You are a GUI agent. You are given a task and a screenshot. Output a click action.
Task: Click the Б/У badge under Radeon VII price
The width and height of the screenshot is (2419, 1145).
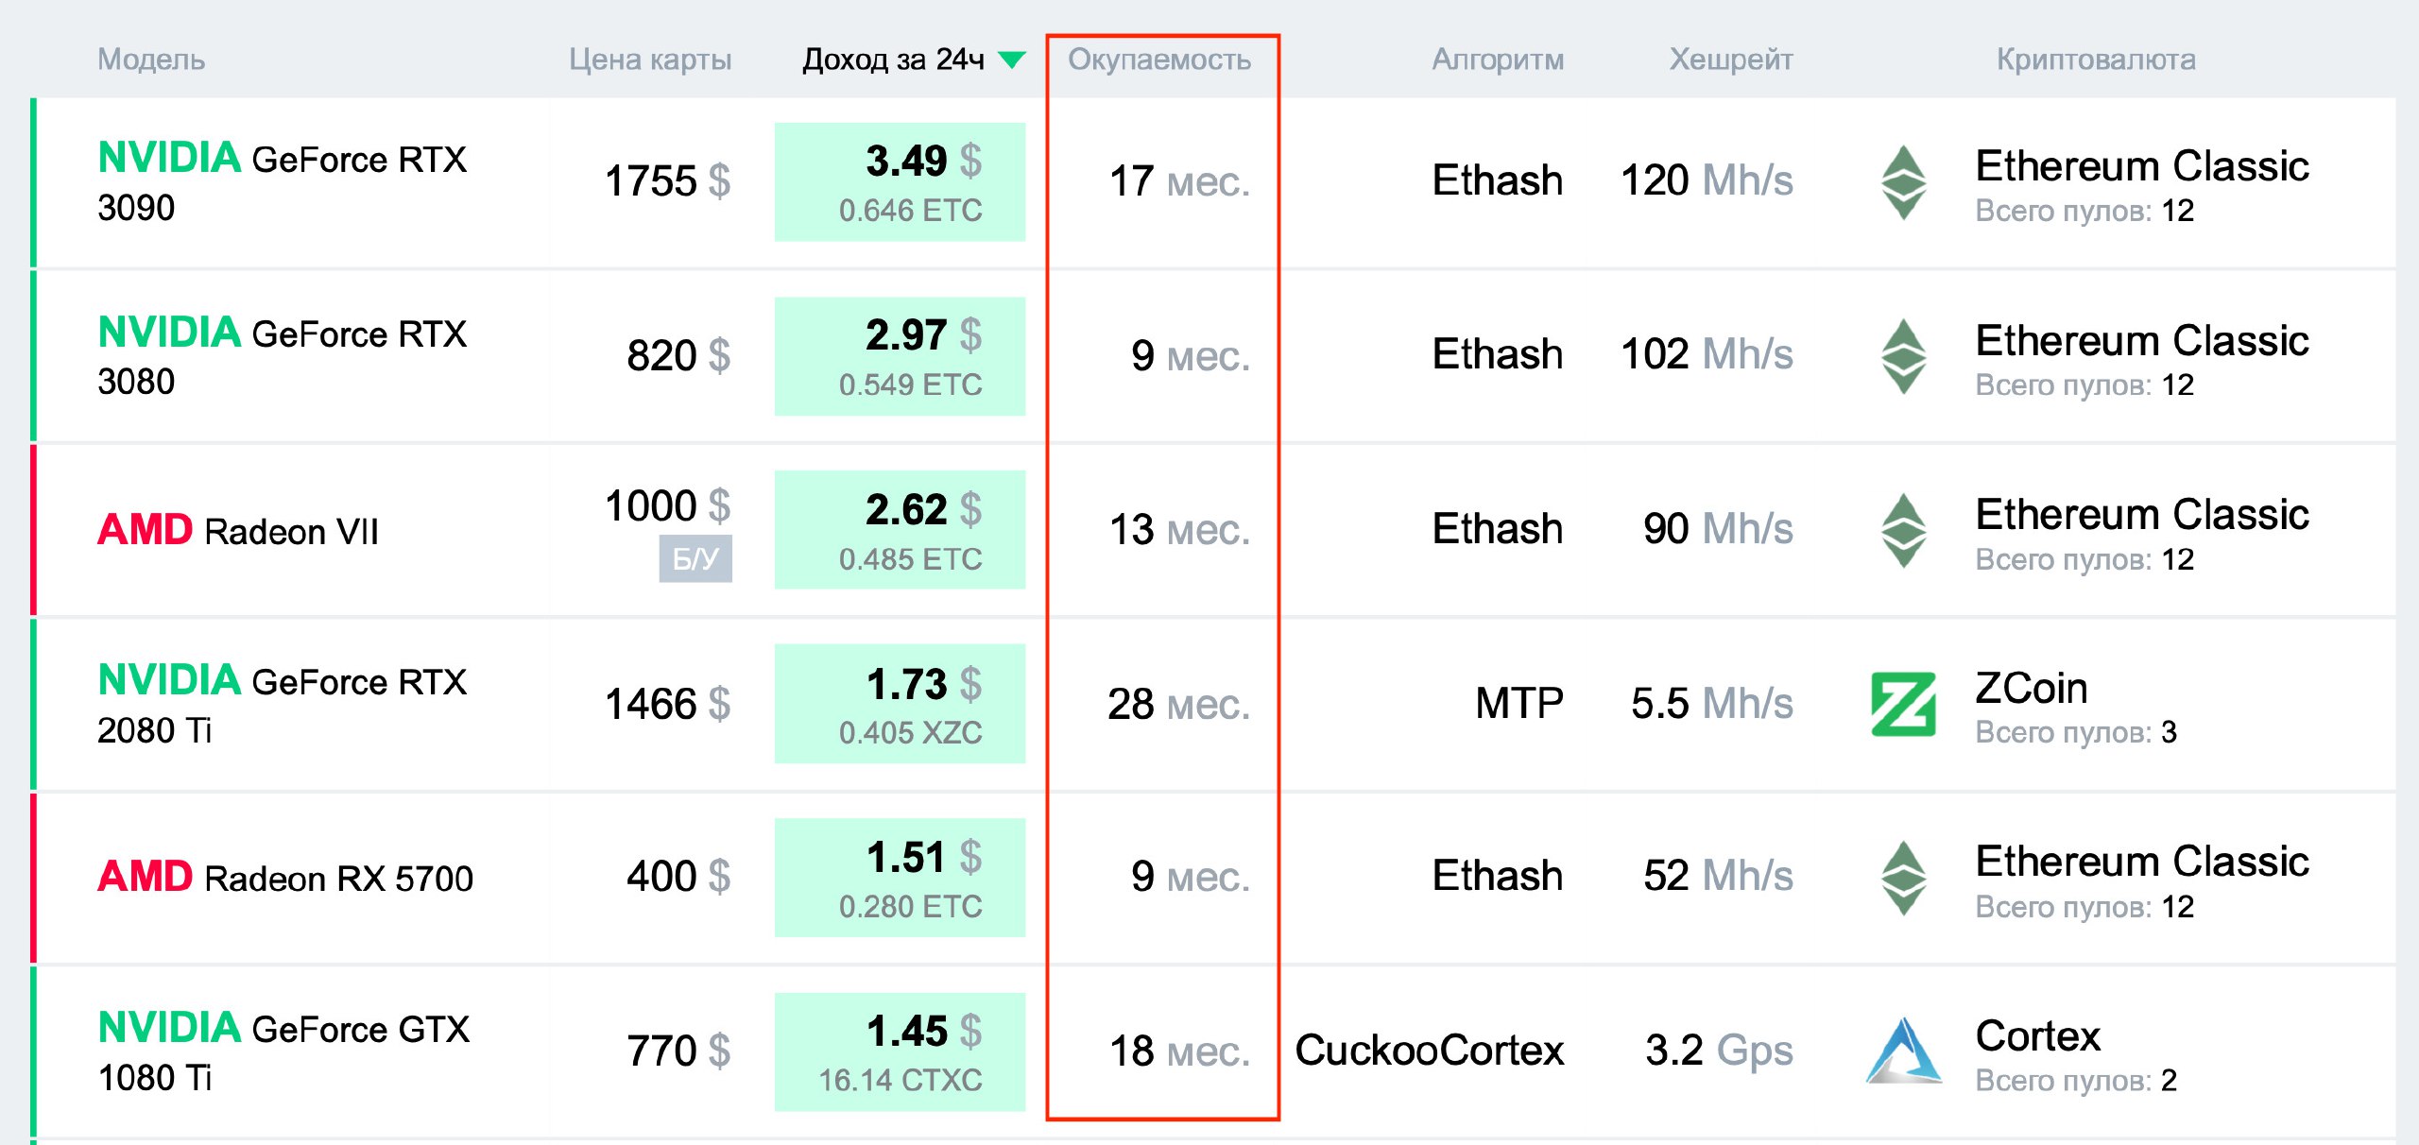pyautogui.click(x=695, y=559)
